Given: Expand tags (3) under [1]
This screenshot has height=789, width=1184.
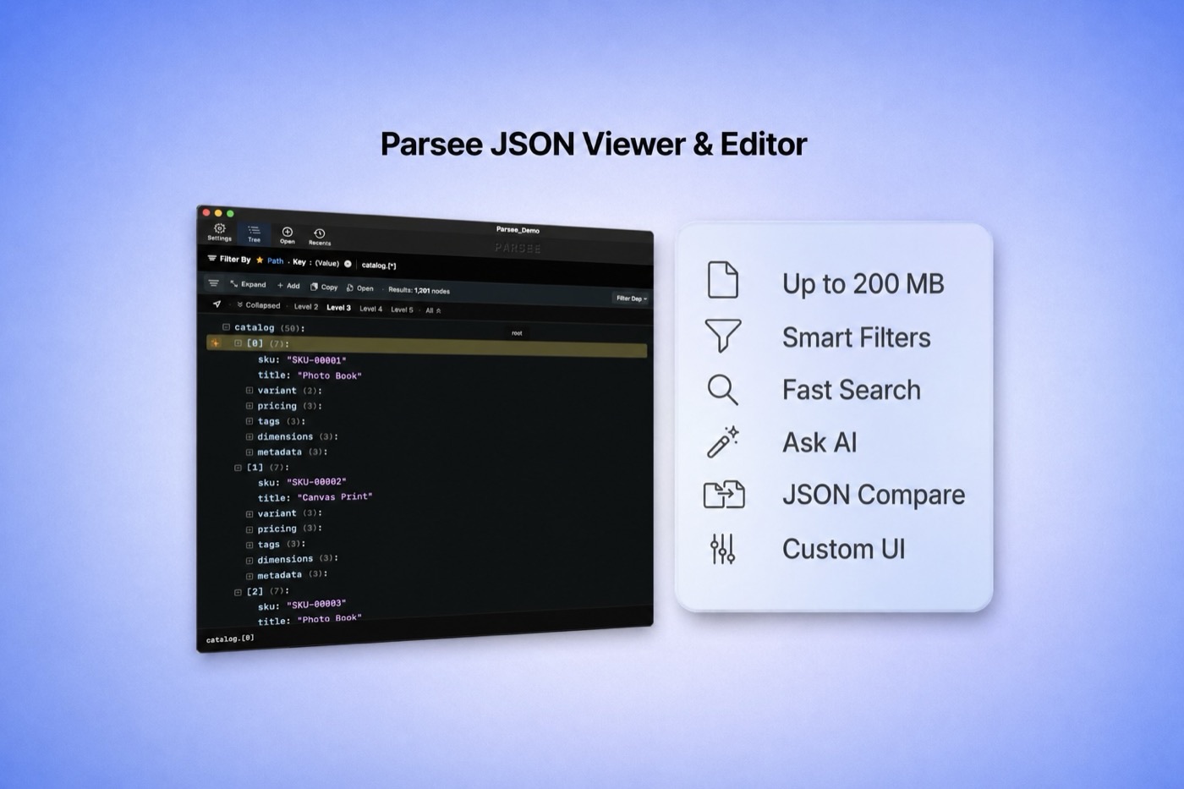Looking at the screenshot, I should coord(249,545).
